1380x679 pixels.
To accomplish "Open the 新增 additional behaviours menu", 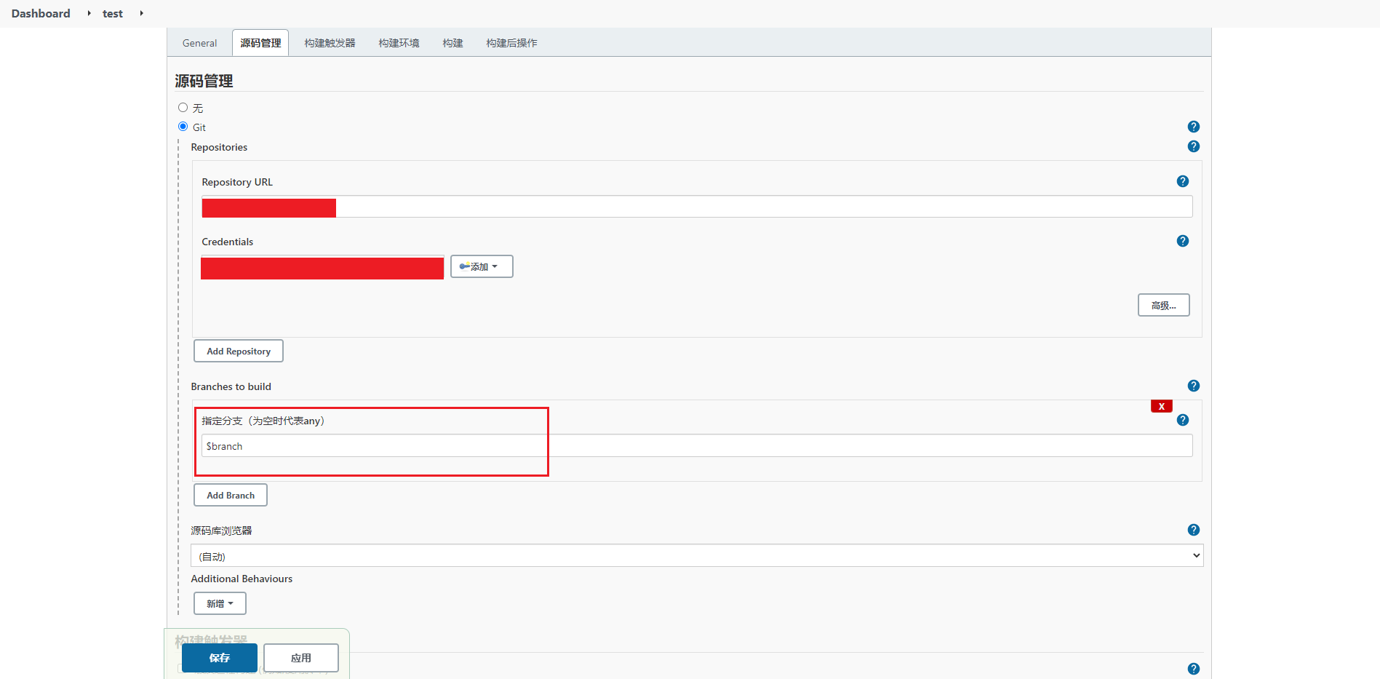I will pyautogui.click(x=220, y=603).
